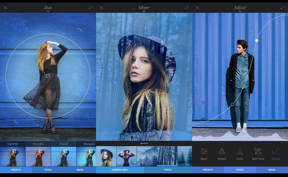Choose the Color droplet tool
This screenshot has height=177, width=288.
[240, 153]
